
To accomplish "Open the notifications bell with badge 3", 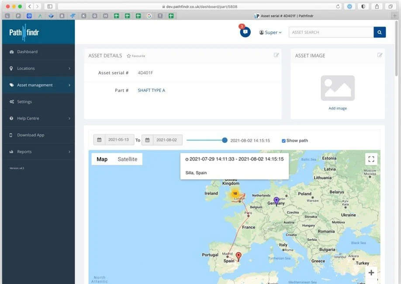I will (x=245, y=31).
